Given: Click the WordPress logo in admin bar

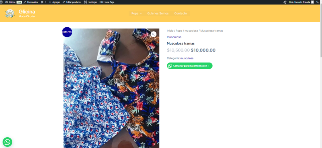Looking at the screenshot, I should (2, 2).
